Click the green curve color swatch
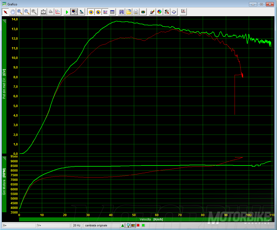277x230 pixels. pos(143,225)
